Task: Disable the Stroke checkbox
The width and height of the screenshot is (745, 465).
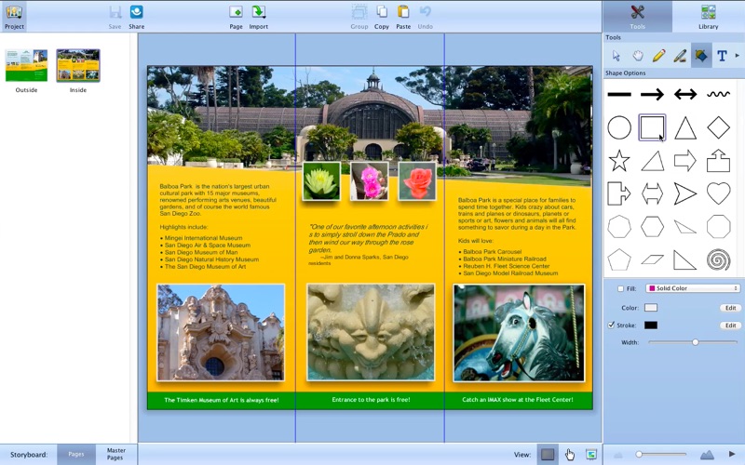Action: pos(611,325)
